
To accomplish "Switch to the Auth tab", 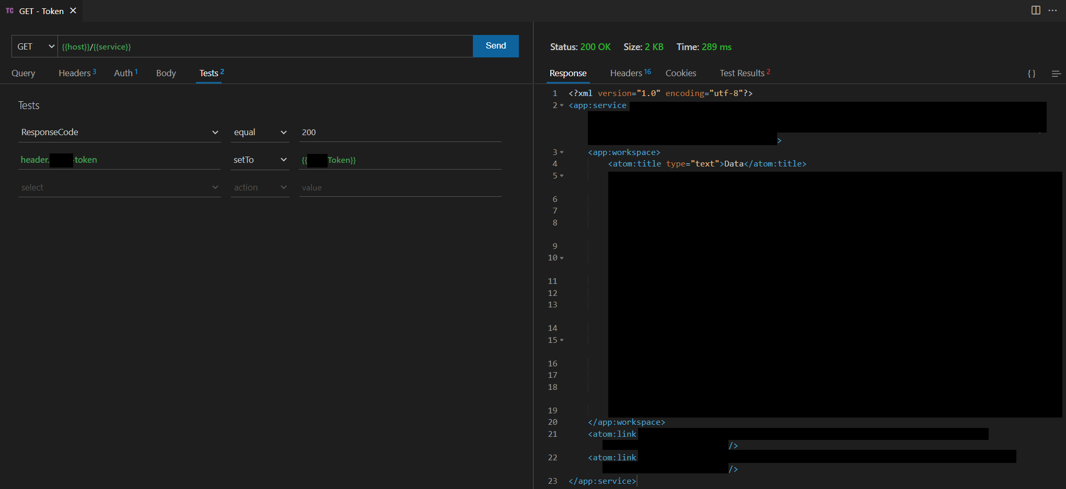I will (123, 73).
